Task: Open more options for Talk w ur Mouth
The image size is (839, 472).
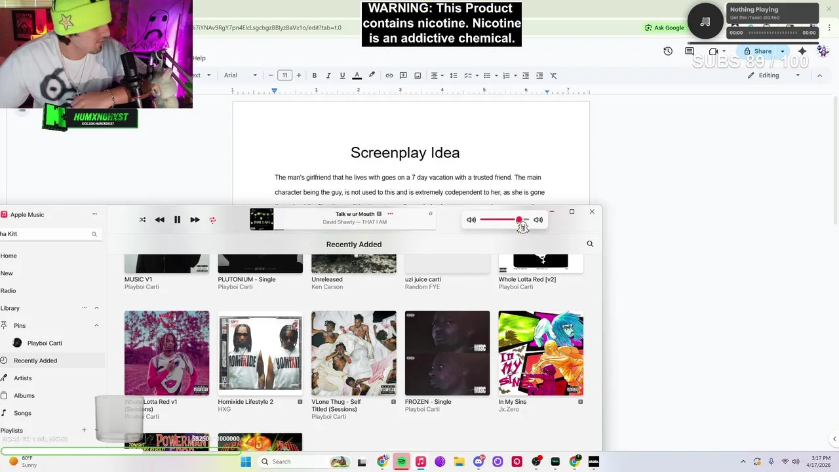Action: (x=390, y=214)
